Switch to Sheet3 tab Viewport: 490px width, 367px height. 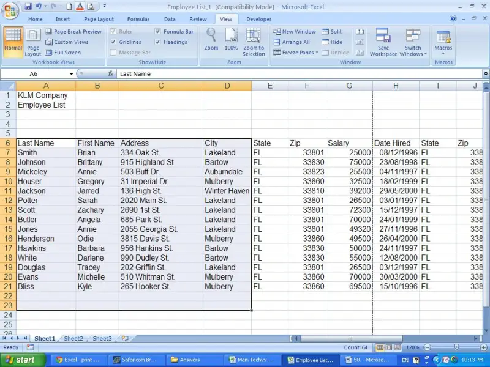point(102,339)
